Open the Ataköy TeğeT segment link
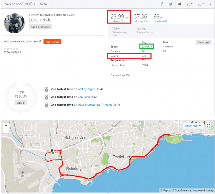Screen dimensions: 215x194 tap(86, 89)
